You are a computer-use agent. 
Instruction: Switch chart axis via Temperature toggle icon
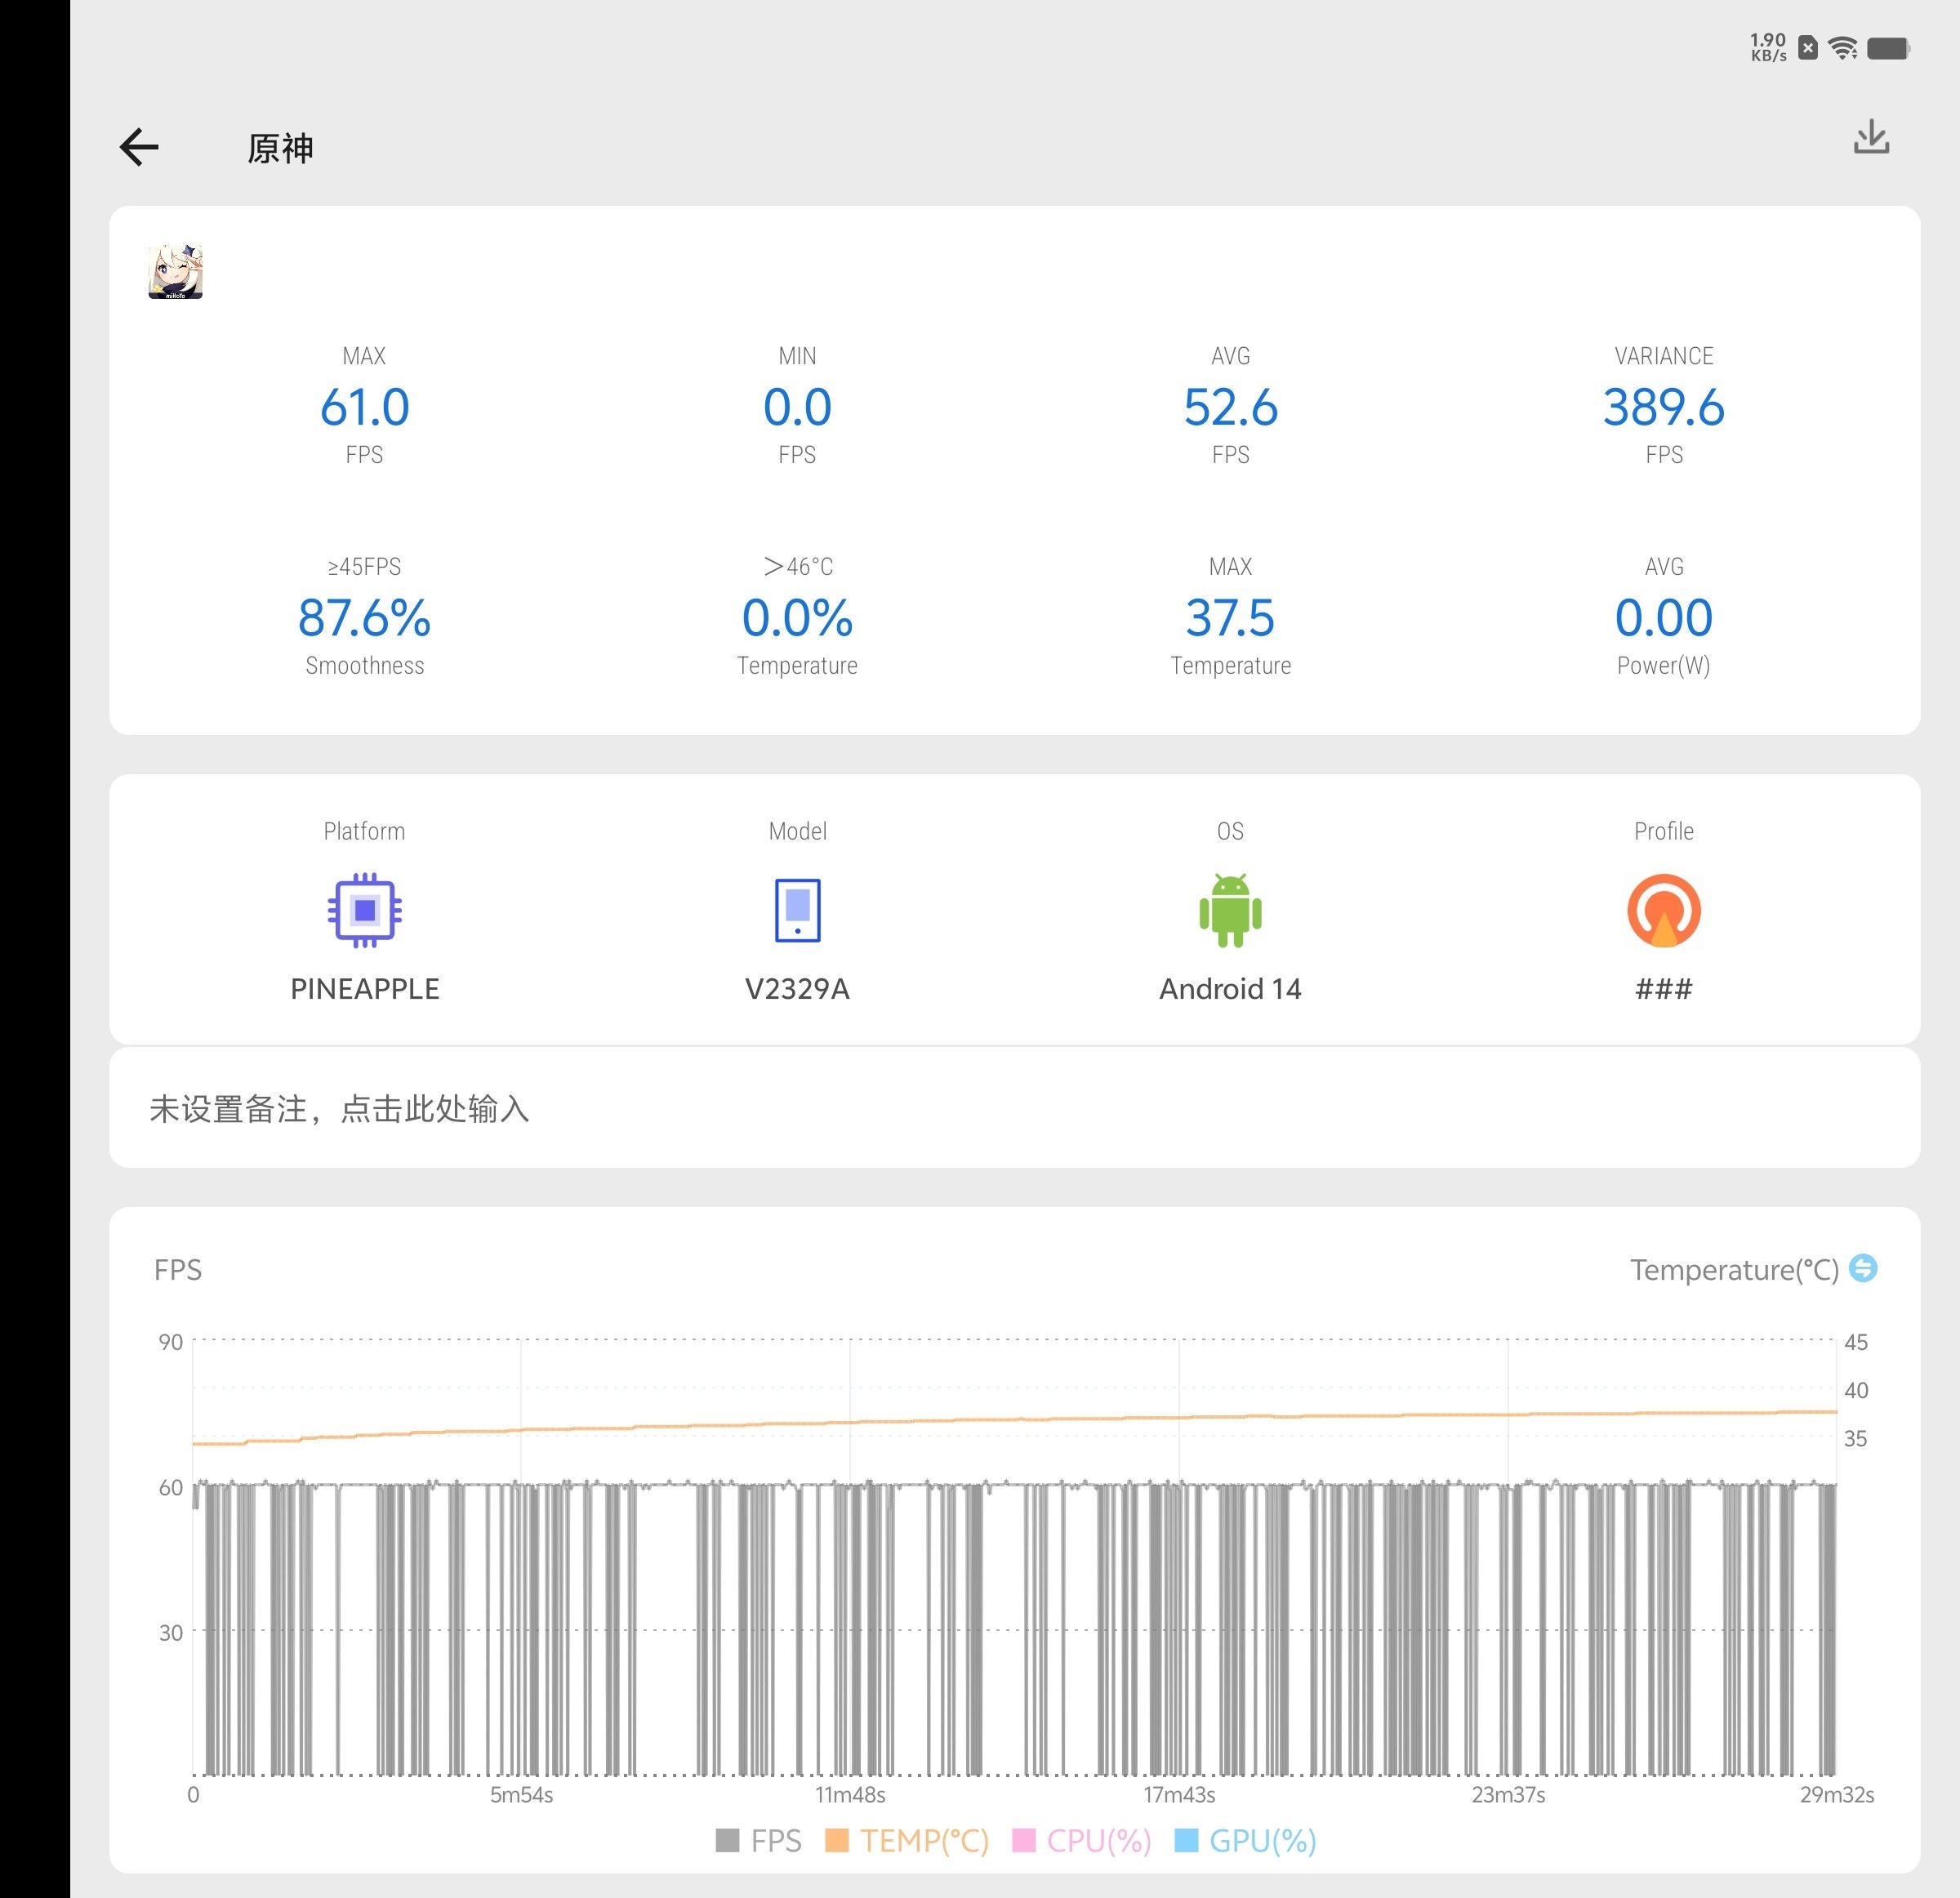[1863, 1268]
